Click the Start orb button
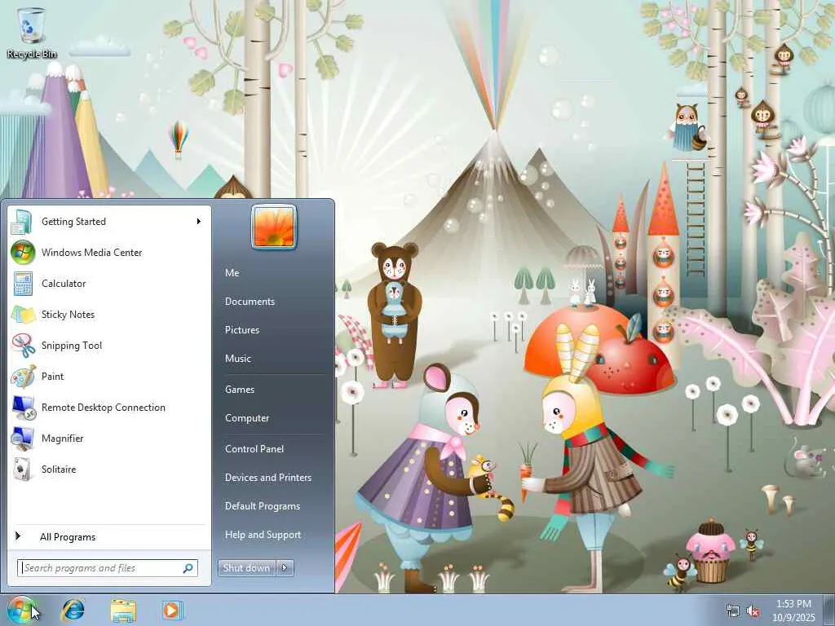This screenshot has width=835, height=626. (22, 610)
